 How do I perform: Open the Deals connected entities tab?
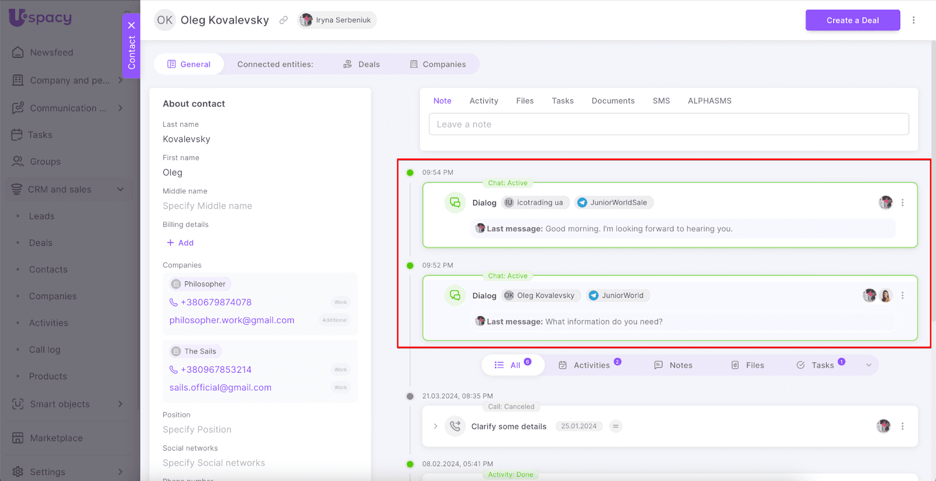362,64
